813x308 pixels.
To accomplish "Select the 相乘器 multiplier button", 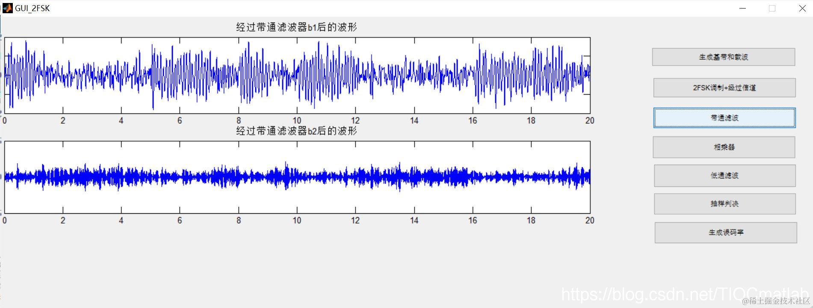I will pos(724,147).
